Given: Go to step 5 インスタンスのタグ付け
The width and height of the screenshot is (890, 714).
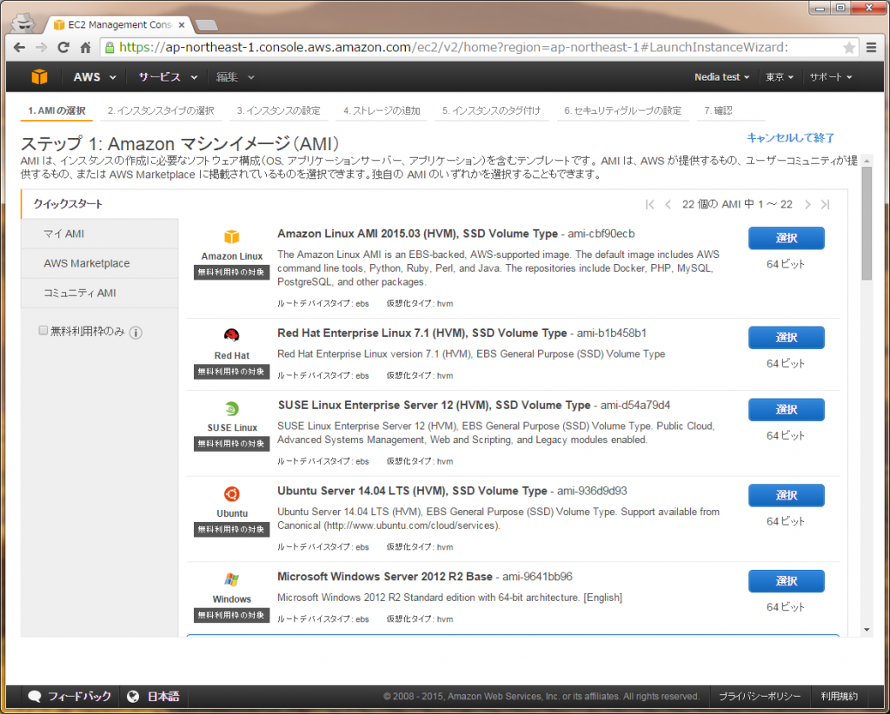Looking at the screenshot, I should coord(492,110).
